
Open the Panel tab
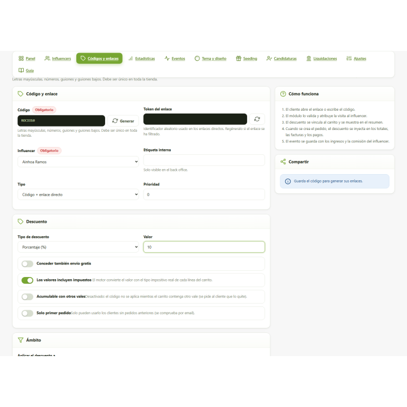[27, 58]
